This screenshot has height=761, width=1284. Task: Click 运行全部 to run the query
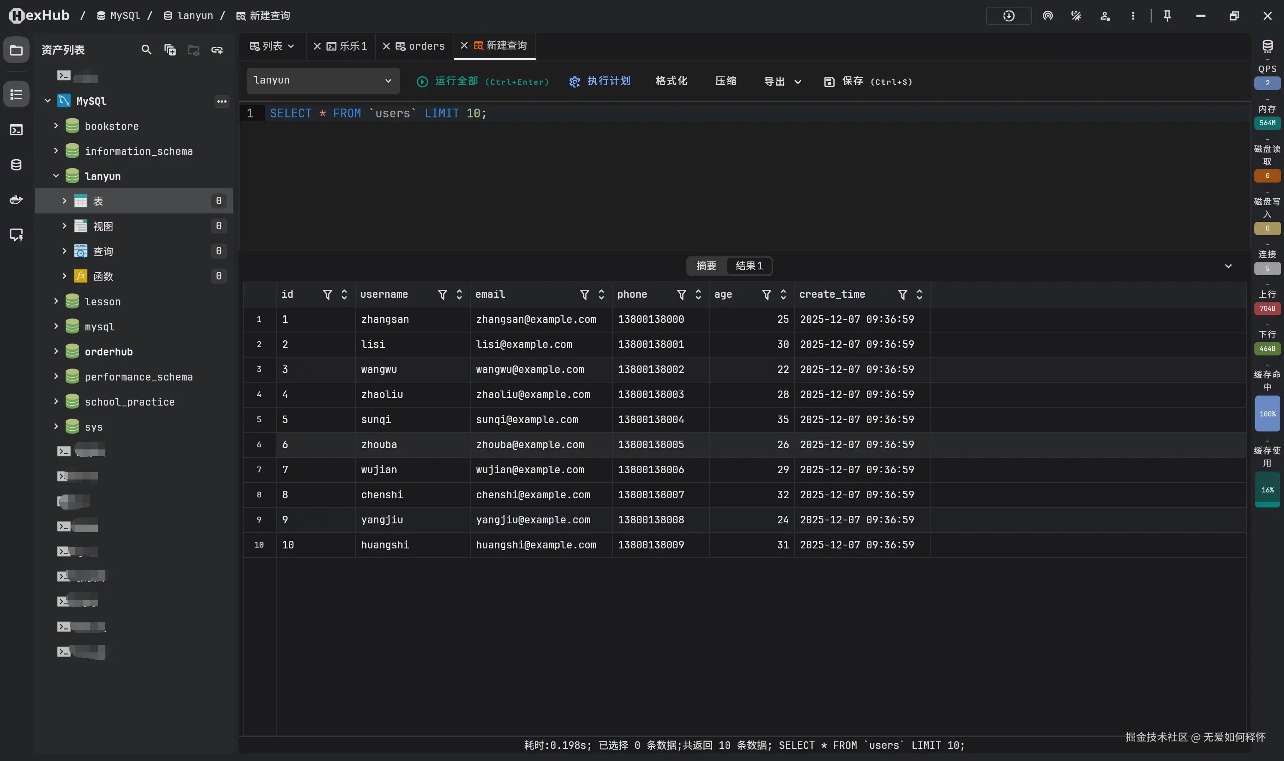tap(456, 81)
